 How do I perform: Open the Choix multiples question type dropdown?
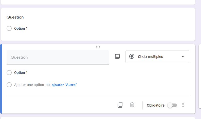pyautogui.click(x=157, y=57)
